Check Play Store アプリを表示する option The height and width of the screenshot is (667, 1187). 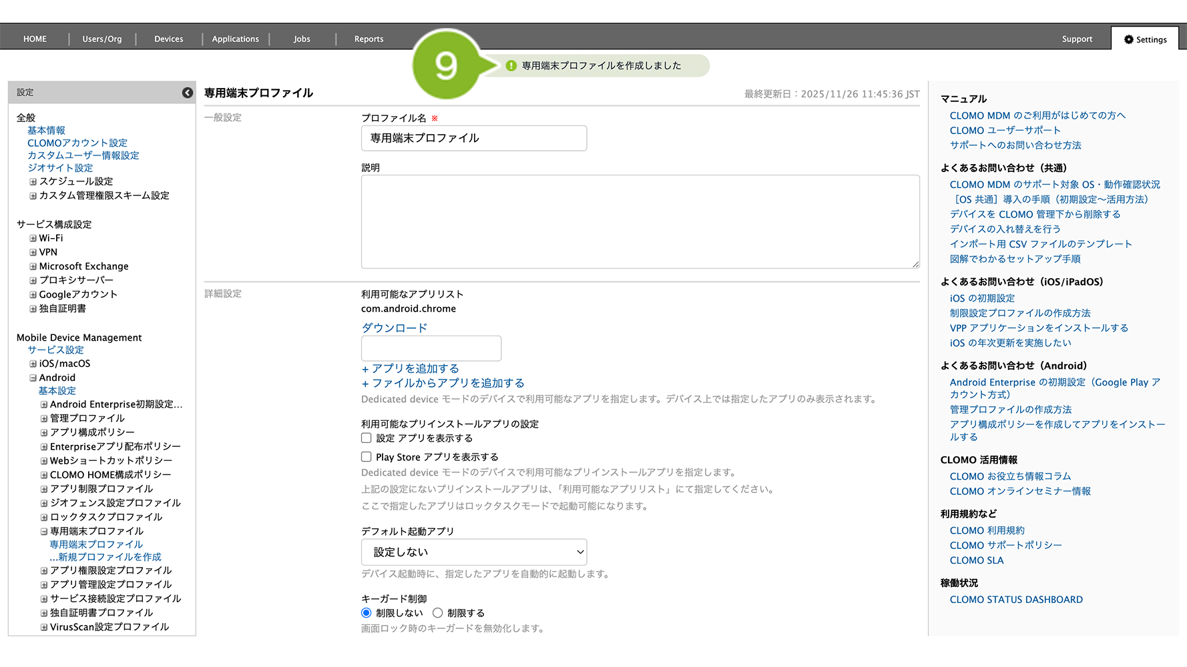(x=367, y=457)
